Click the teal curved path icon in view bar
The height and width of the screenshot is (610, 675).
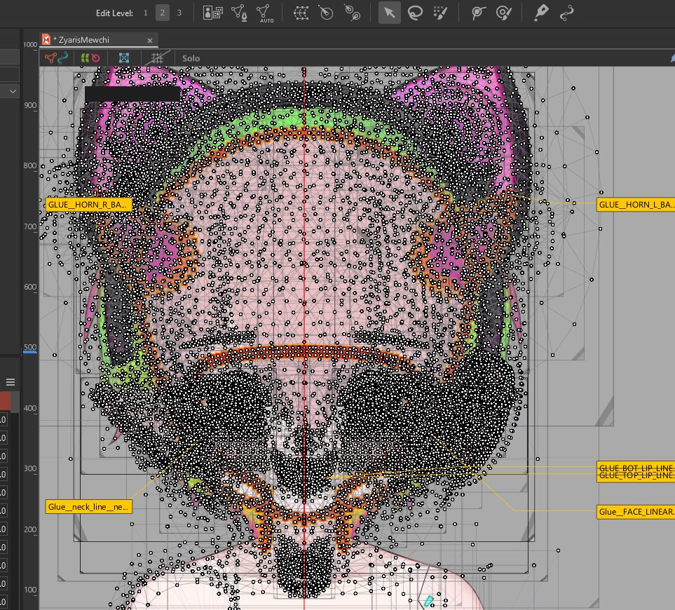(63, 57)
